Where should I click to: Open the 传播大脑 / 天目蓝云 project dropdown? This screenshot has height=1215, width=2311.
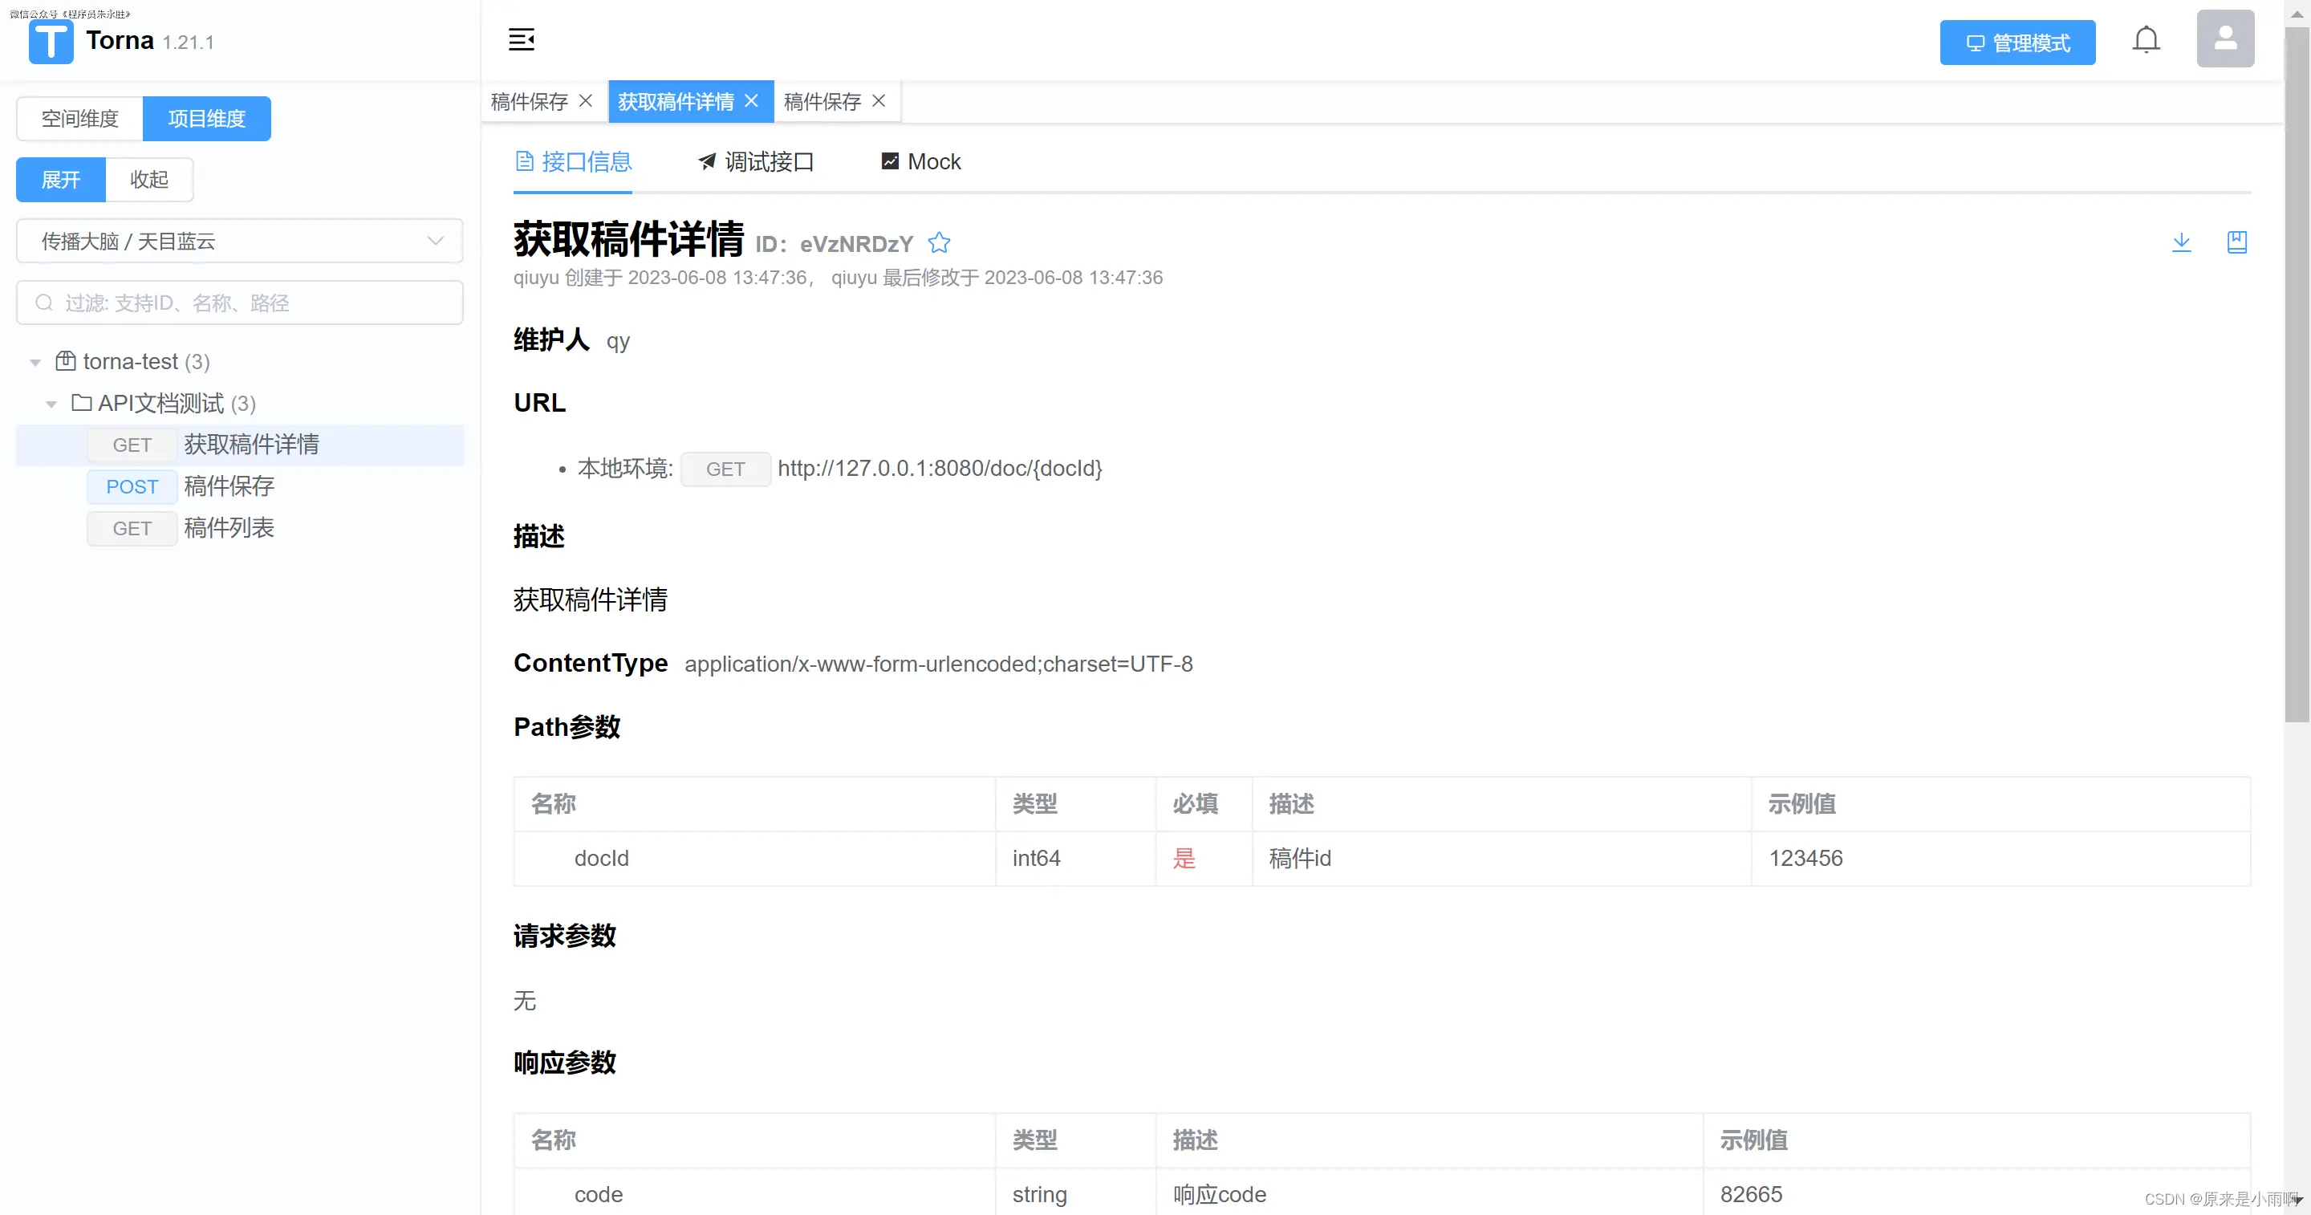tap(240, 241)
